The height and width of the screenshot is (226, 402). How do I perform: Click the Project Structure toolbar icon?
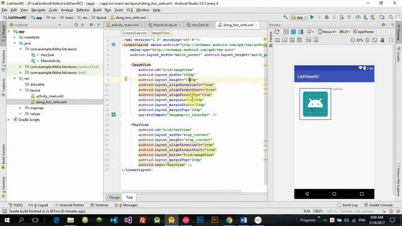click(382, 17)
